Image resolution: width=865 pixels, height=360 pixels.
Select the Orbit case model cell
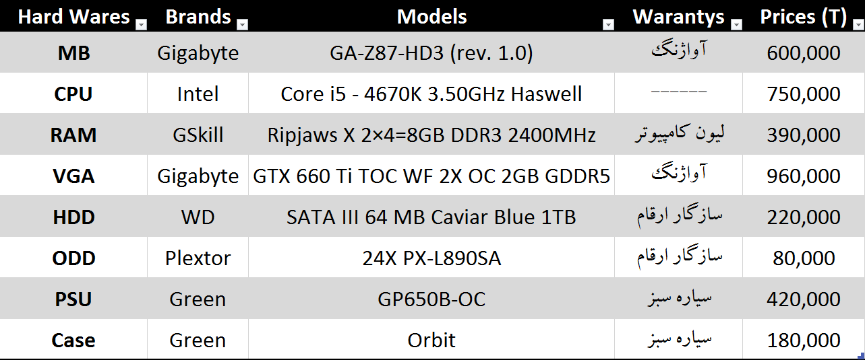point(431,340)
